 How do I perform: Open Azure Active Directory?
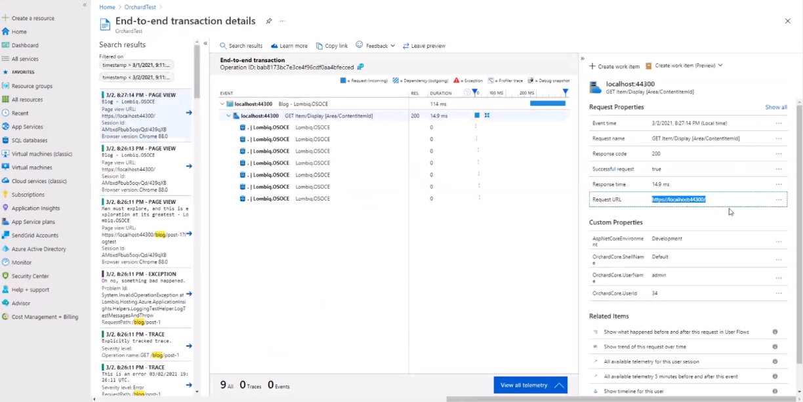[x=39, y=249]
